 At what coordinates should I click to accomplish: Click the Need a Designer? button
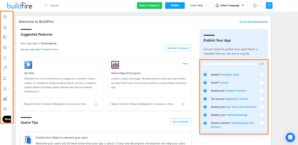pos(149,6)
